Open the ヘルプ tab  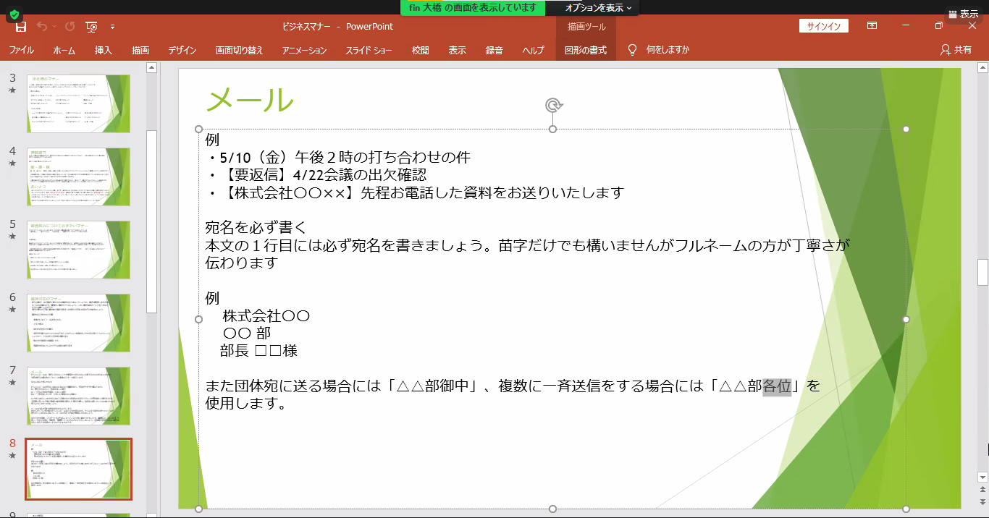coord(533,50)
